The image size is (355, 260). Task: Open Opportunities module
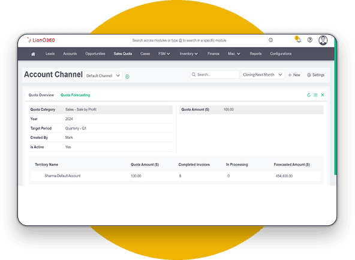[95, 54]
